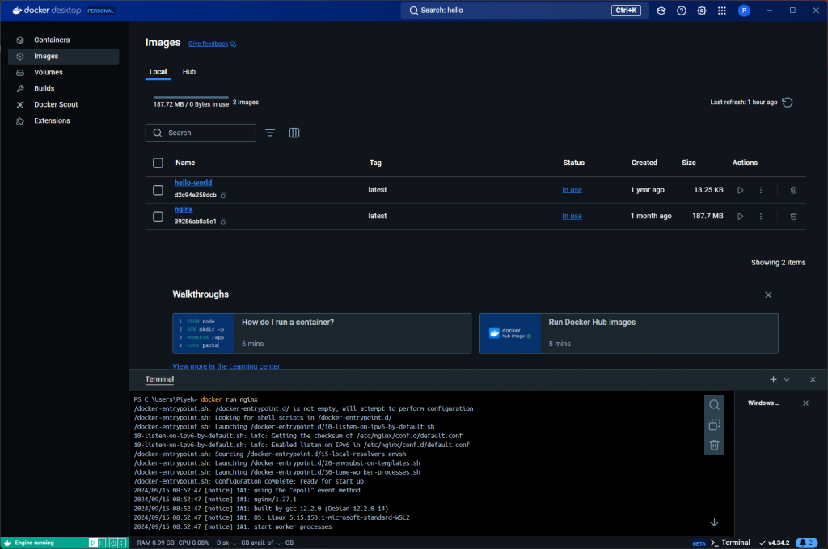
Task: Open the engine more options menu
Action: click(123, 543)
